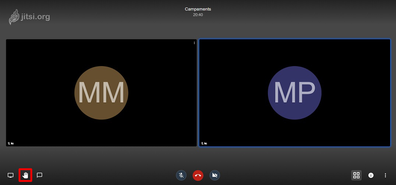Open the meeting info icon
396x185 pixels.
(371, 175)
